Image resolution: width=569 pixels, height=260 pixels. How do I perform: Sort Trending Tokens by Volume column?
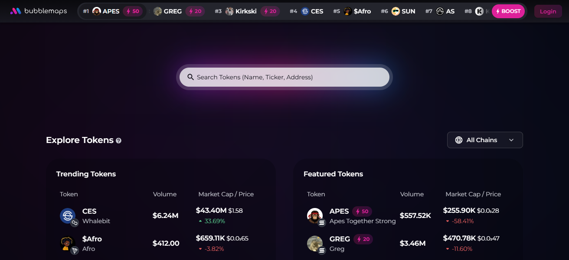[x=165, y=194]
